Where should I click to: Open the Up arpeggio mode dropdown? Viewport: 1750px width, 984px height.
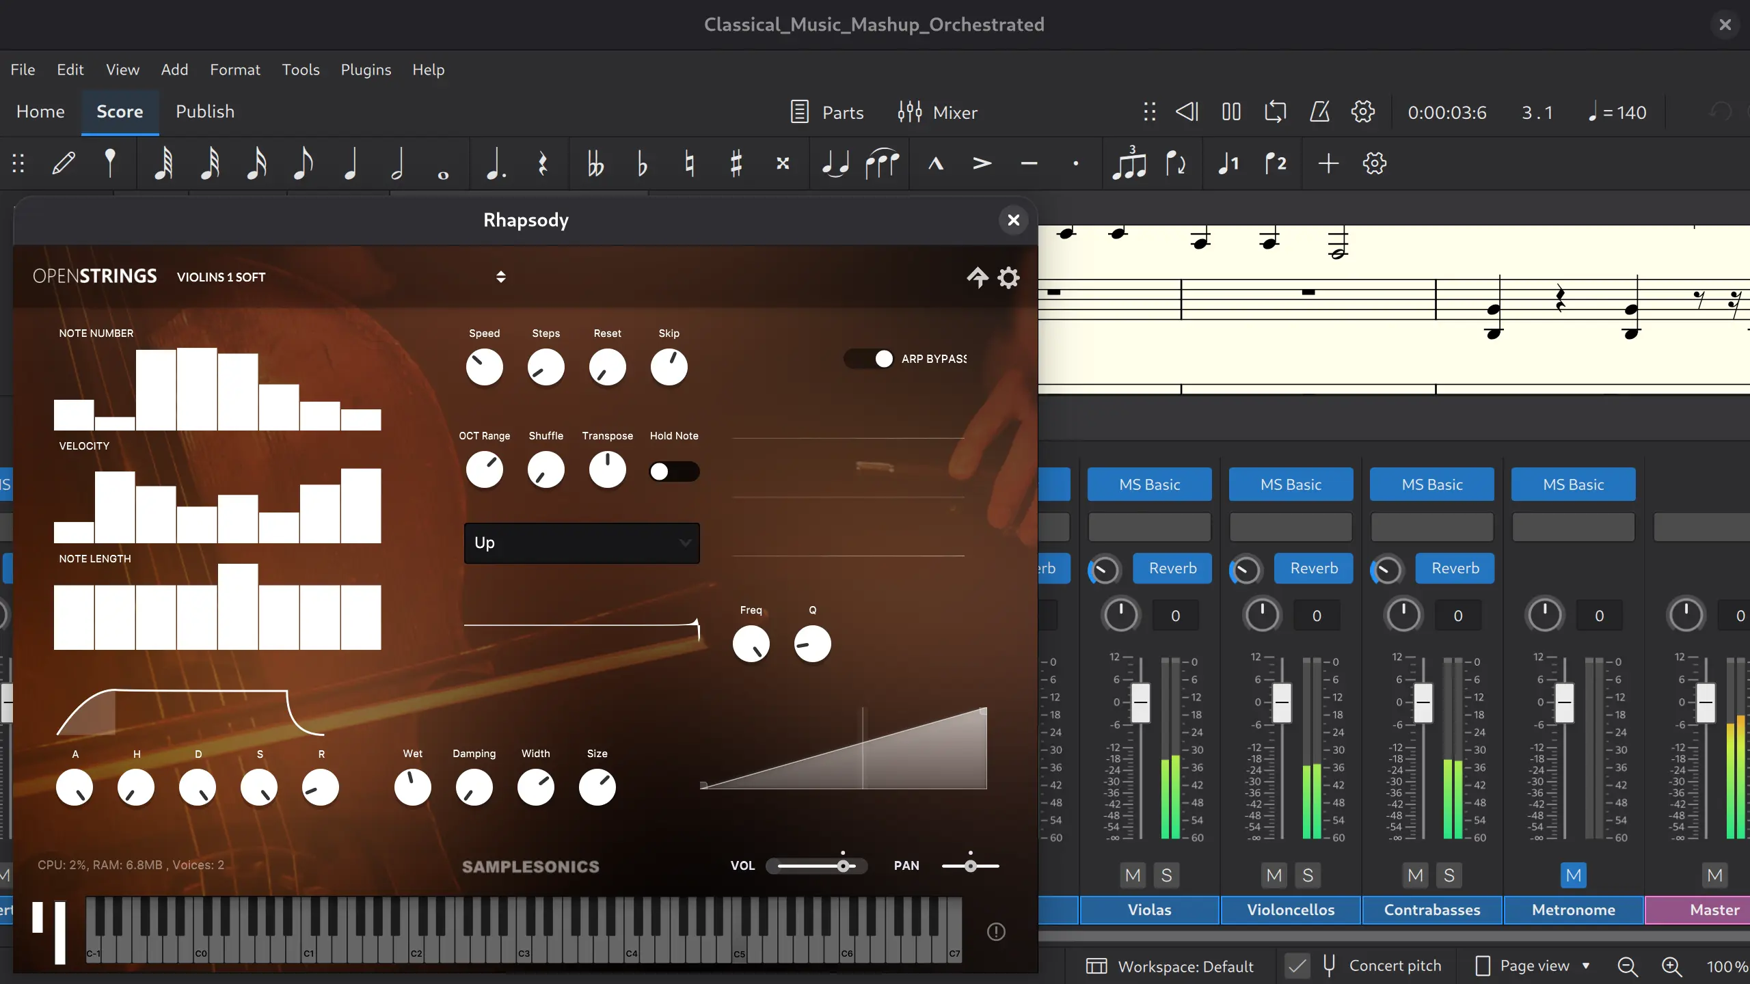point(582,543)
